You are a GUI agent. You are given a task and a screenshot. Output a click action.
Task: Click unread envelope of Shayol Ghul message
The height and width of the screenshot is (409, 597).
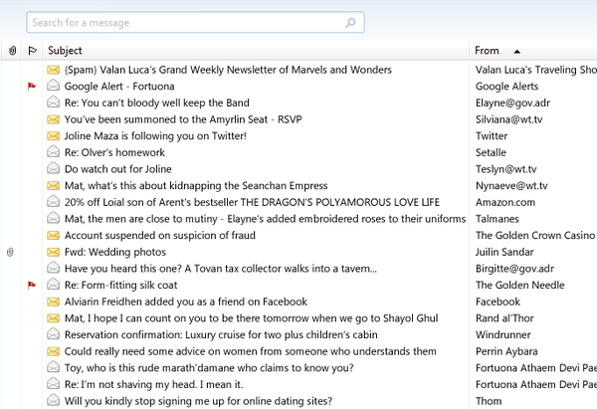point(54,318)
